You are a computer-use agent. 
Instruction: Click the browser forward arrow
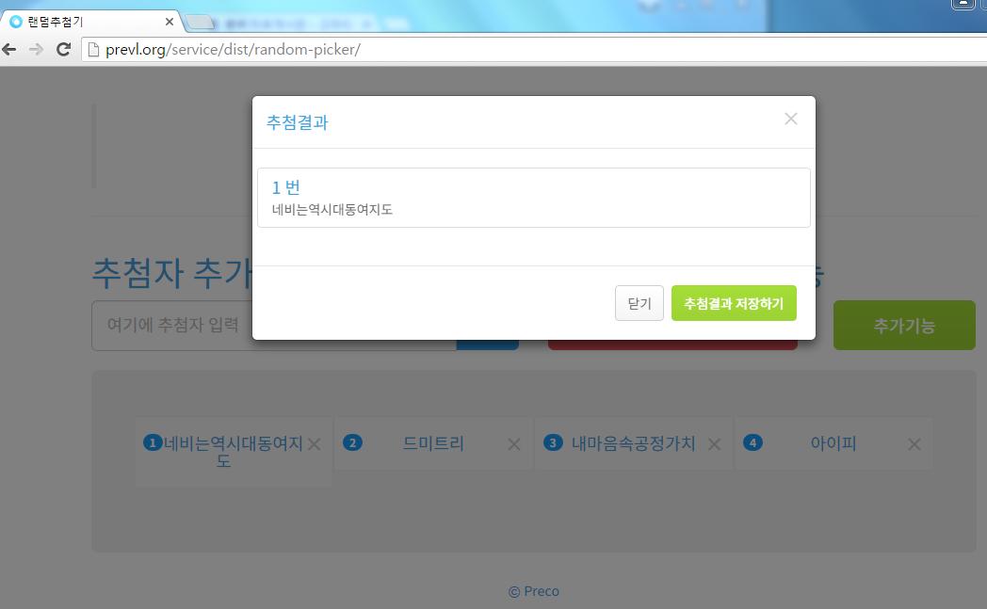pos(37,50)
